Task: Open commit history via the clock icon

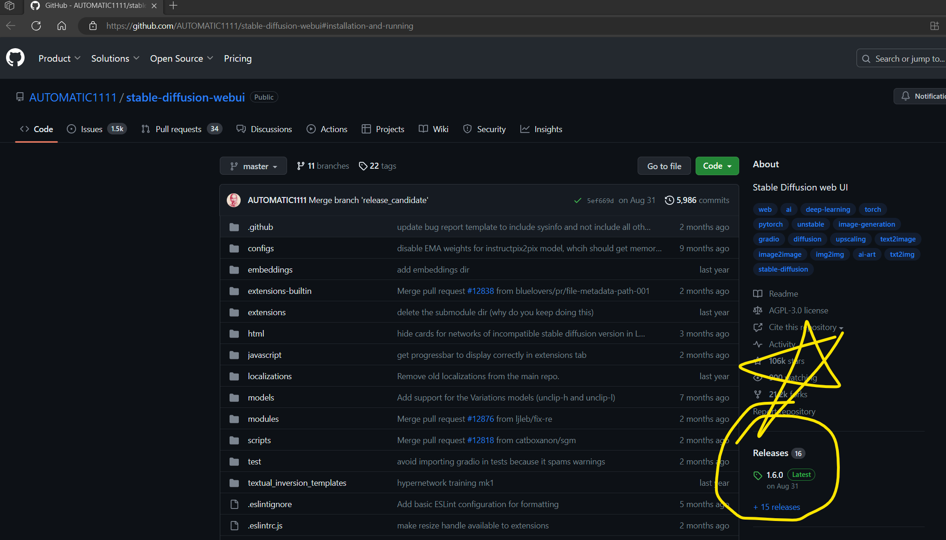Action: pos(669,200)
